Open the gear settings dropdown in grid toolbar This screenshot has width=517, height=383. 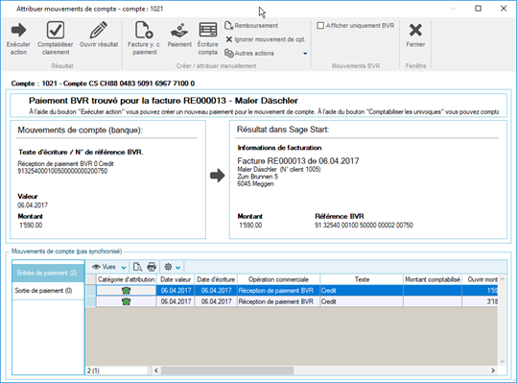pos(172,267)
